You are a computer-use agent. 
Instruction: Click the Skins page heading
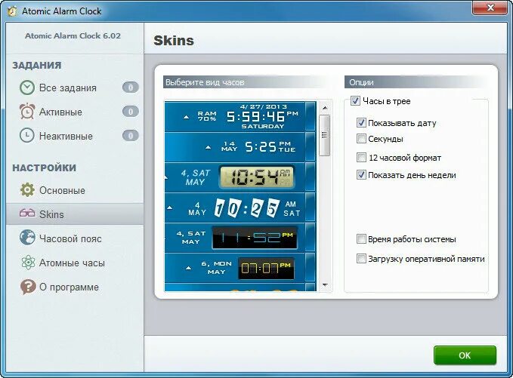point(174,41)
